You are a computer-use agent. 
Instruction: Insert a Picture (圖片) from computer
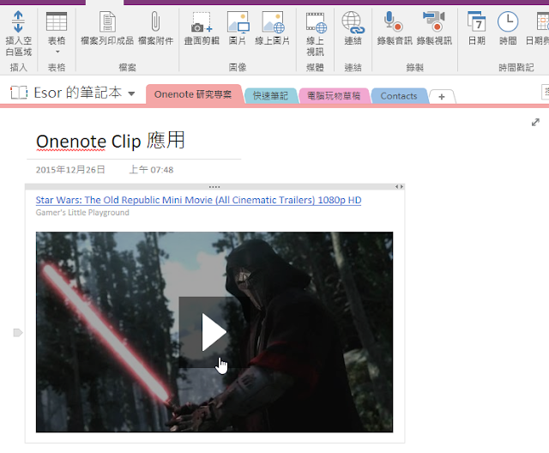(x=238, y=22)
